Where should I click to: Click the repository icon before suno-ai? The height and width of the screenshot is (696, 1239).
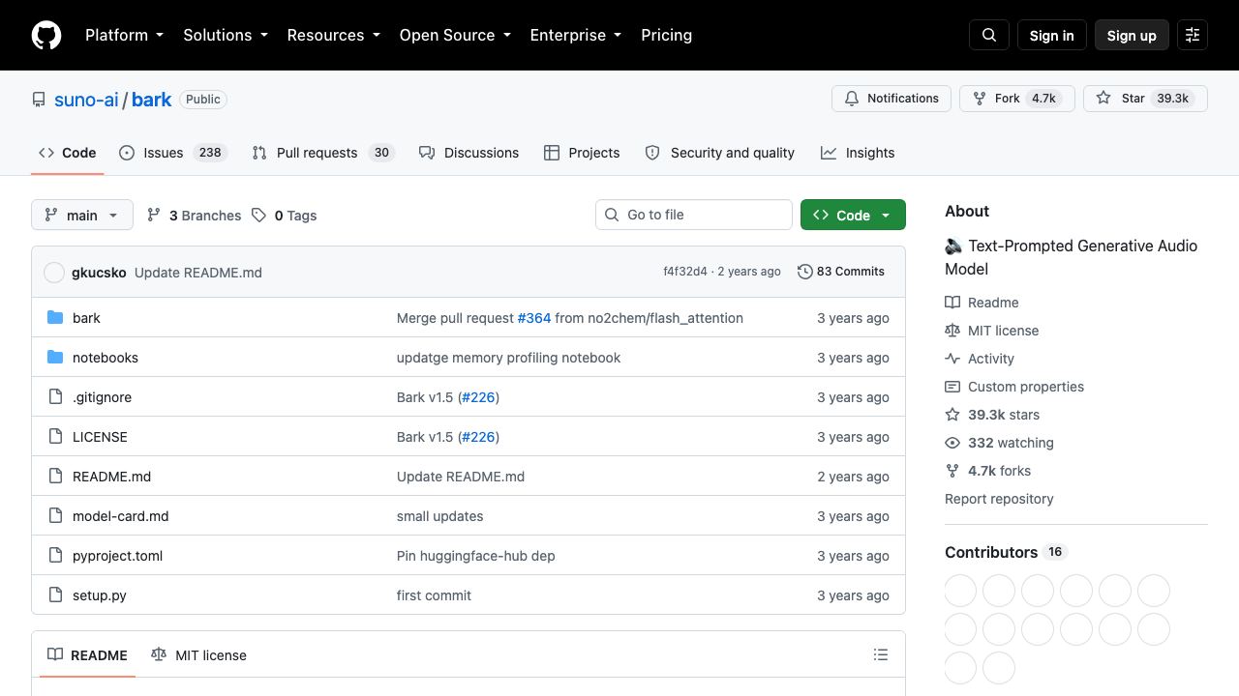point(39,100)
